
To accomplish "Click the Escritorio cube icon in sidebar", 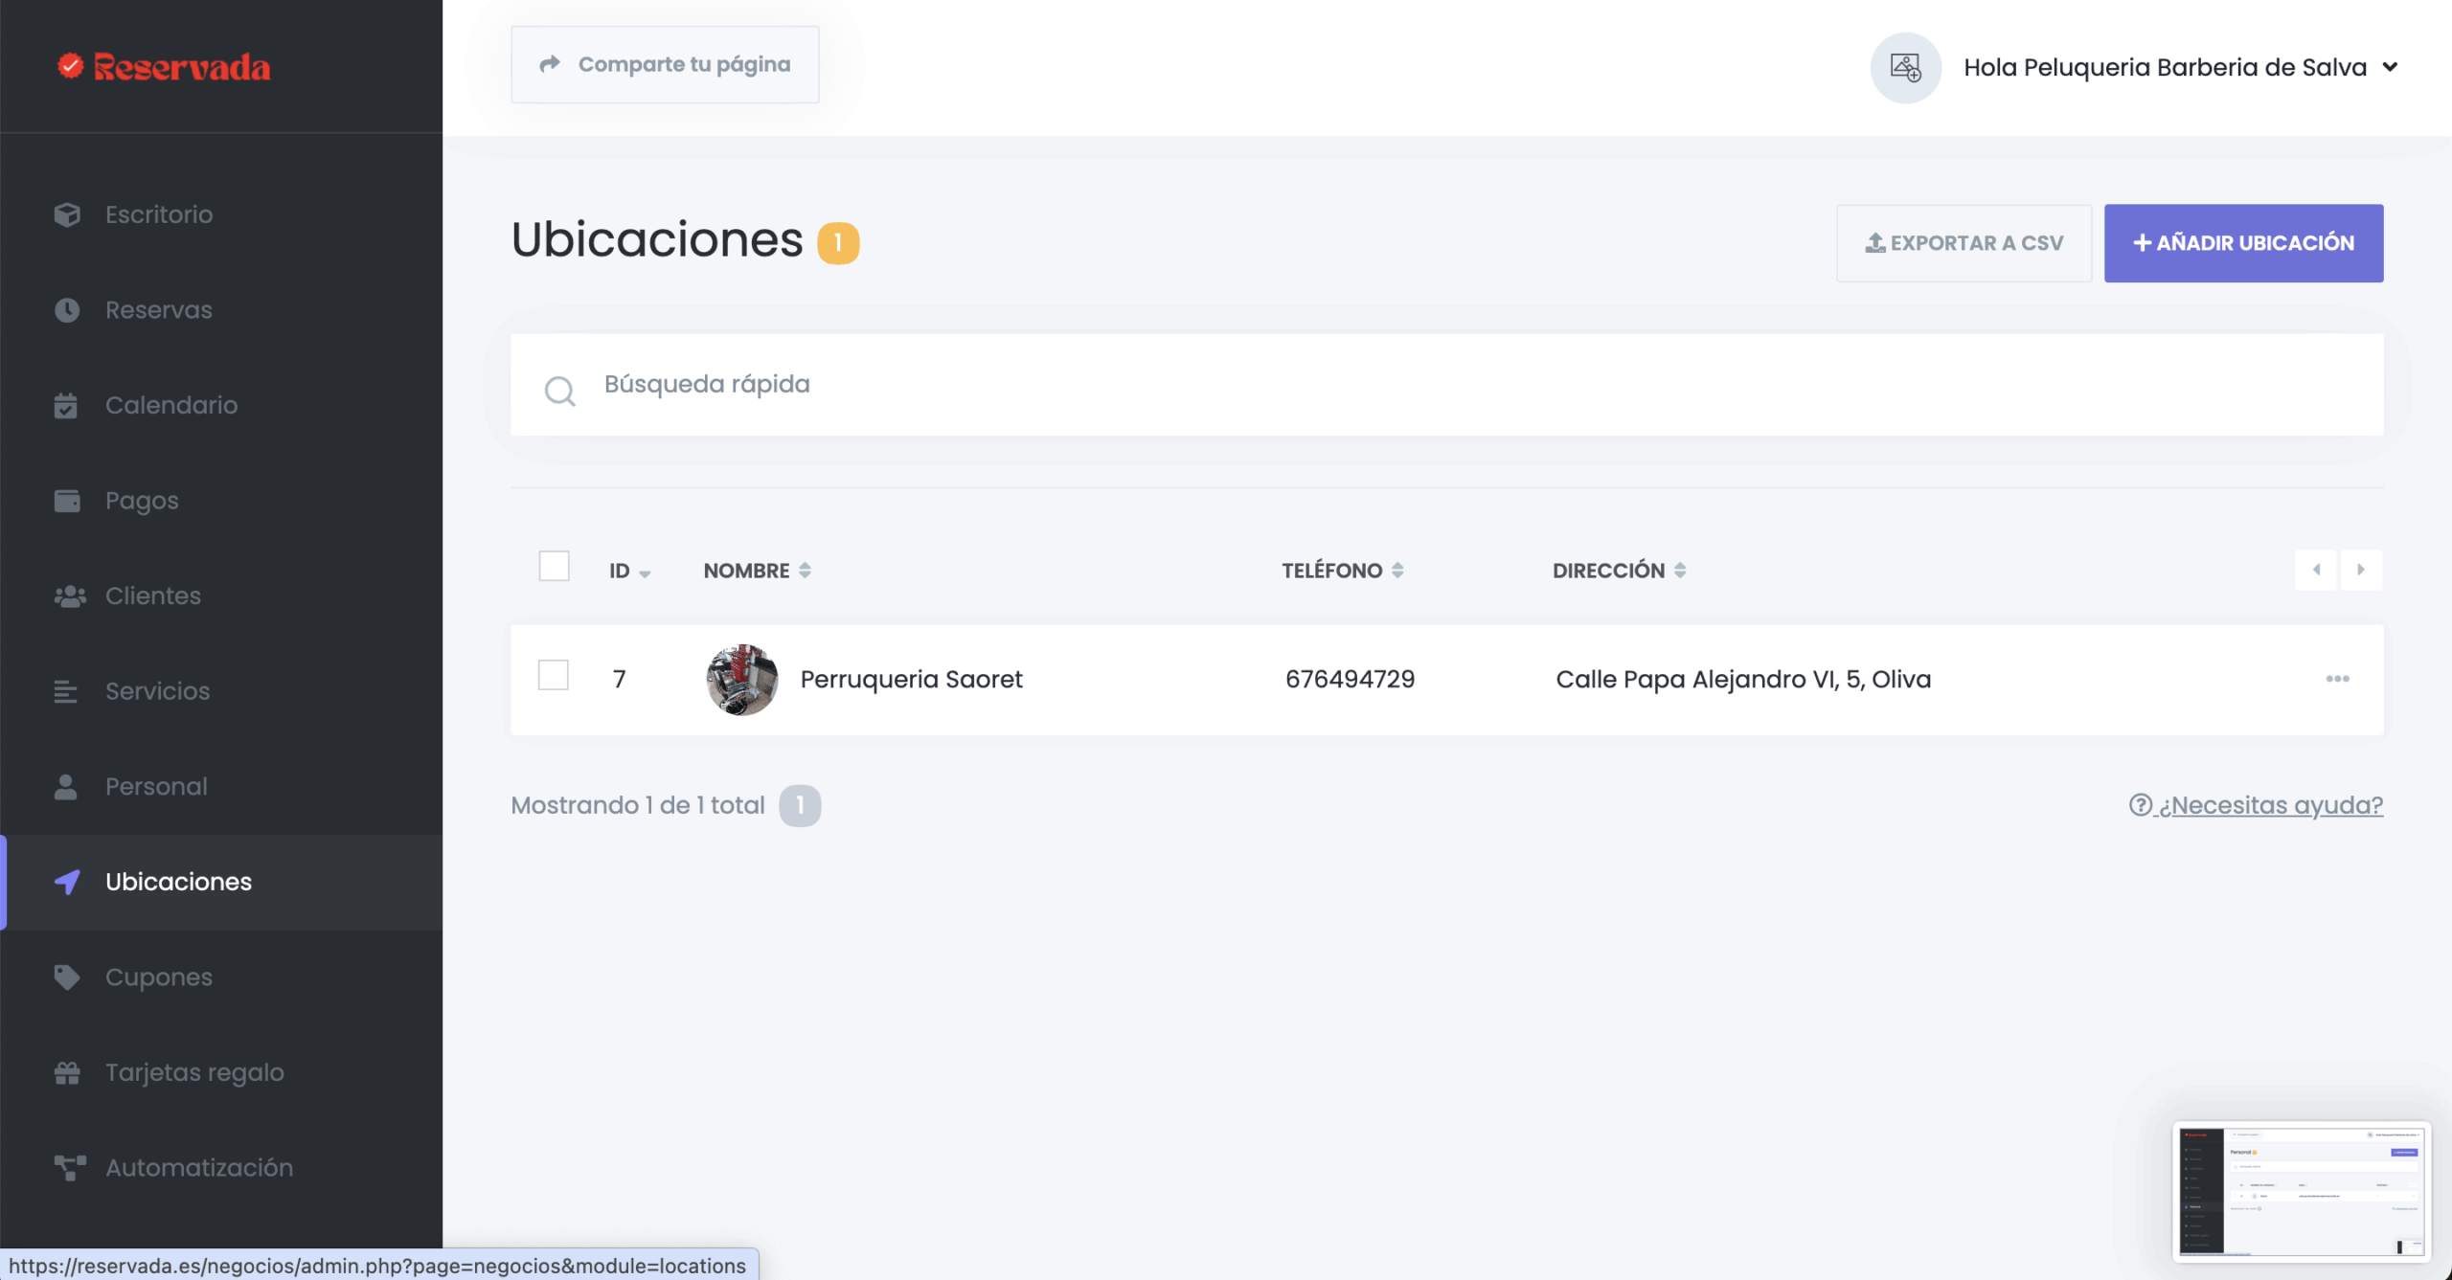I will coord(67,214).
